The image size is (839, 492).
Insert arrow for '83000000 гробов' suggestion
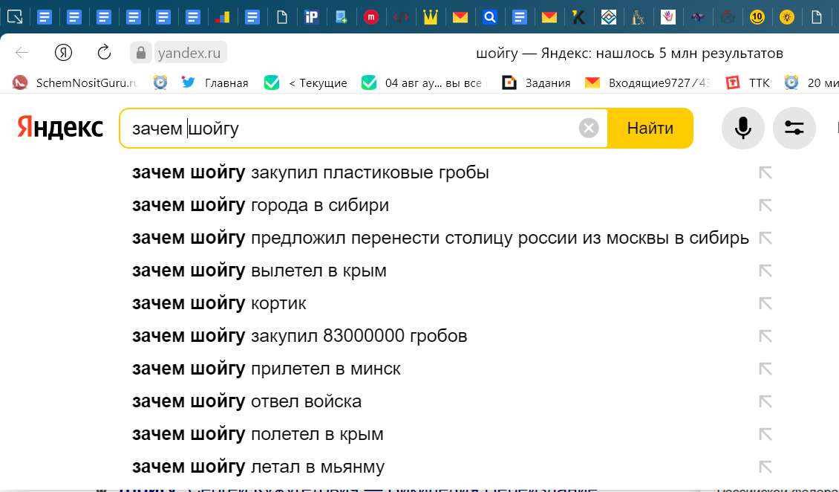click(765, 336)
